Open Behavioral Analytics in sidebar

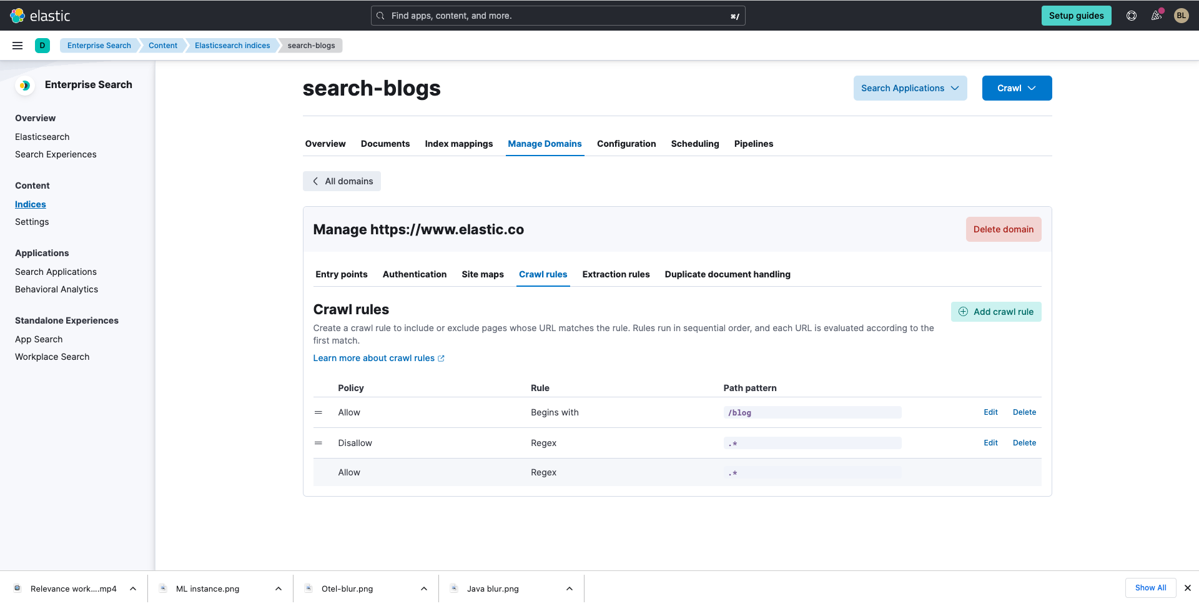pyautogui.click(x=56, y=289)
